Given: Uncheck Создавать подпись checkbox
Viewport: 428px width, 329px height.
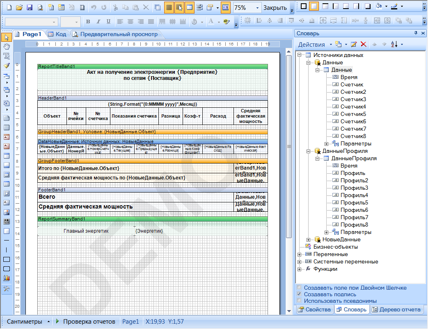Looking at the screenshot, I should (x=299, y=294).
